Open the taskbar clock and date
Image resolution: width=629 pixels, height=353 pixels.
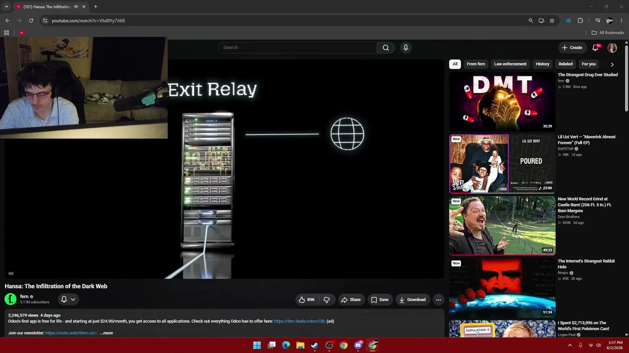tap(615, 345)
